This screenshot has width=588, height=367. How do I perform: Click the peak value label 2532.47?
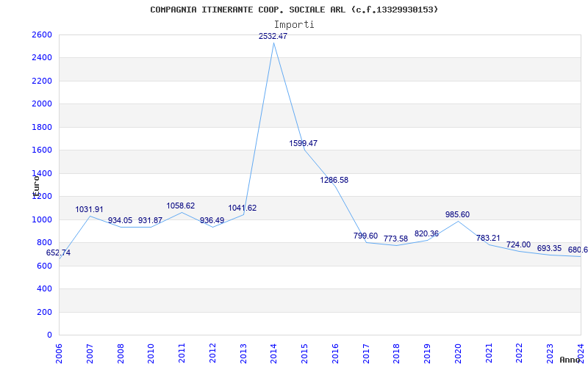point(273,36)
